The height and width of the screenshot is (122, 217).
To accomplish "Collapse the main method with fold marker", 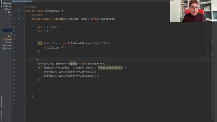I will 24,19.
